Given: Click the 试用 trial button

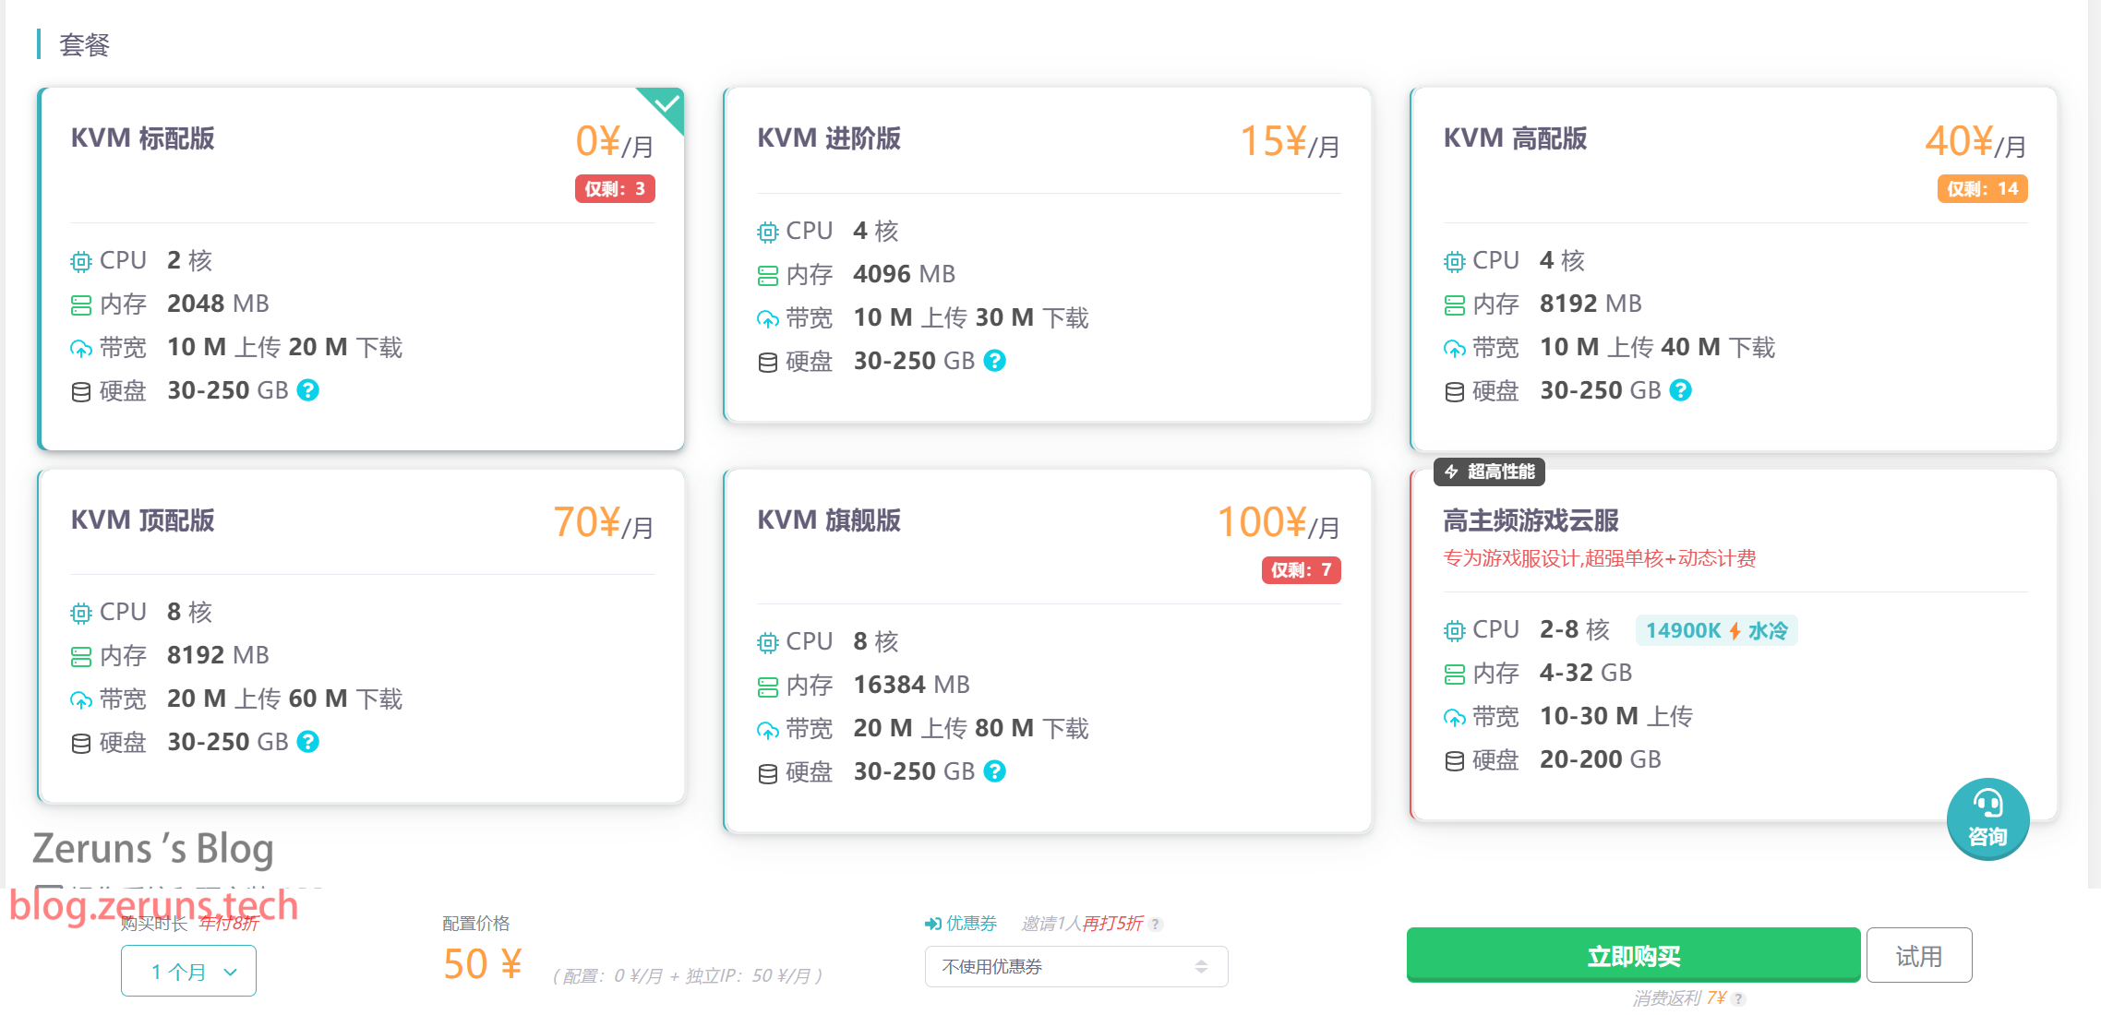Looking at the screenshot, I should (x=1919, y=956).
